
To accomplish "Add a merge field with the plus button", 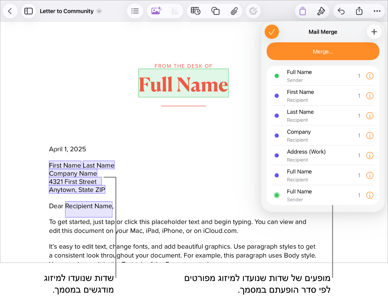I will coord(374,32).
